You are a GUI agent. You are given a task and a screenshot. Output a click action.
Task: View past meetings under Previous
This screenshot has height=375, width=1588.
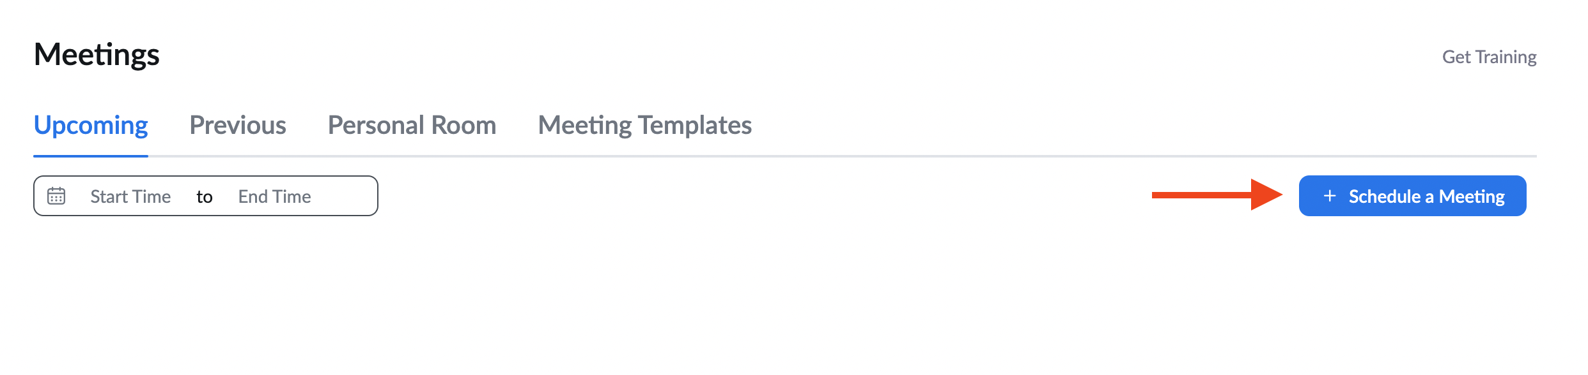(x=238, y=125)
